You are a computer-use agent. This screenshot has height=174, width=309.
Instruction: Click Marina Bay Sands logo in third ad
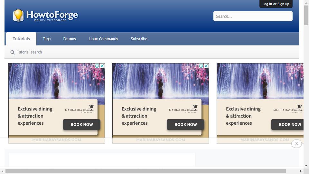point(288,109)
